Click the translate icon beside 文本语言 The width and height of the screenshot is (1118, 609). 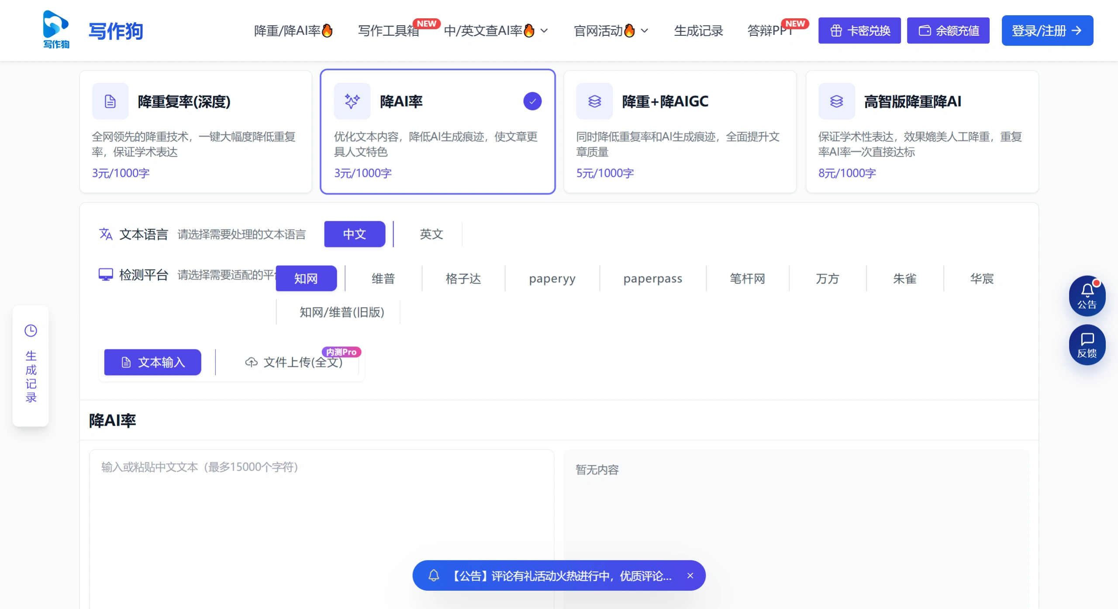(106, 234)
